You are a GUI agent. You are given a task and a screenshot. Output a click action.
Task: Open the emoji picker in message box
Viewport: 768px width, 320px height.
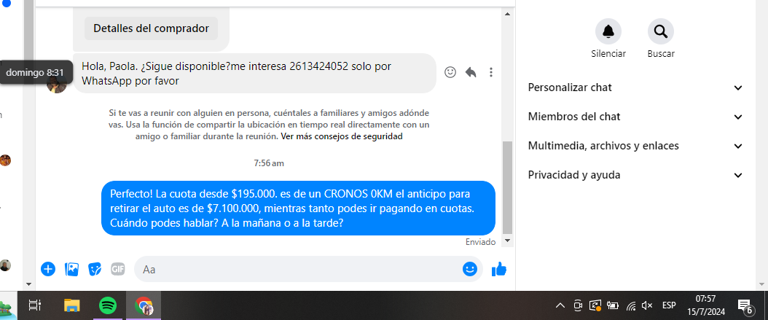pyautogui.click(x=470, y=269)
